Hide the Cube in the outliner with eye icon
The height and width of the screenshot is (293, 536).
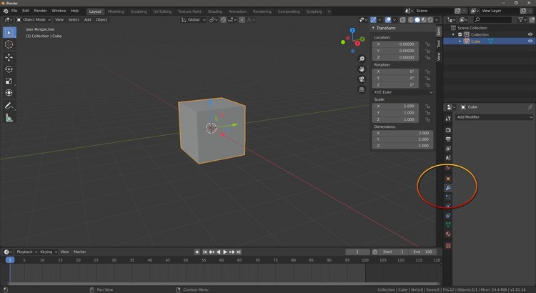point(530,41)
